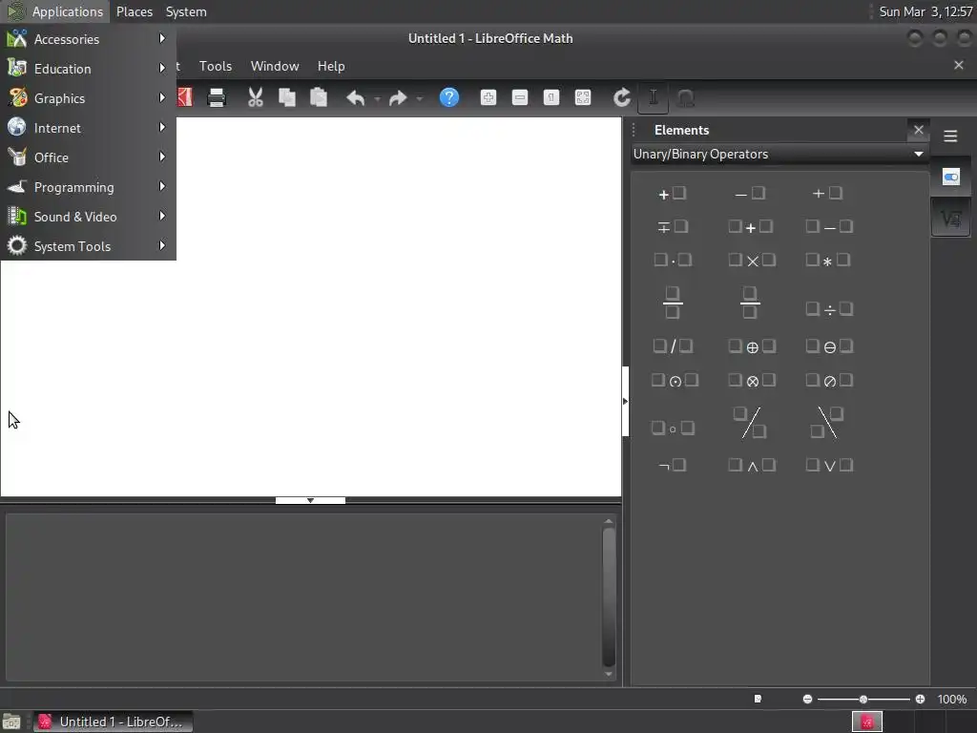Viewport: 977px width, 733px height.
Task: Open the Symbols catalog omega icon
Action: click(x=685, y=98)
